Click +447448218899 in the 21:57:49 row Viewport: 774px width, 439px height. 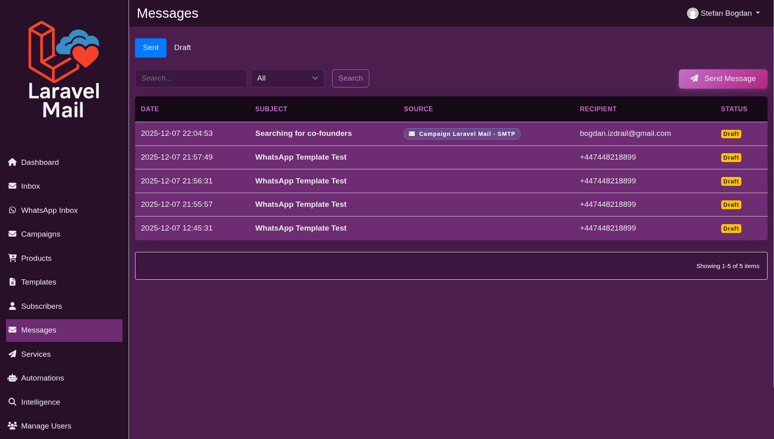[608, 157]
